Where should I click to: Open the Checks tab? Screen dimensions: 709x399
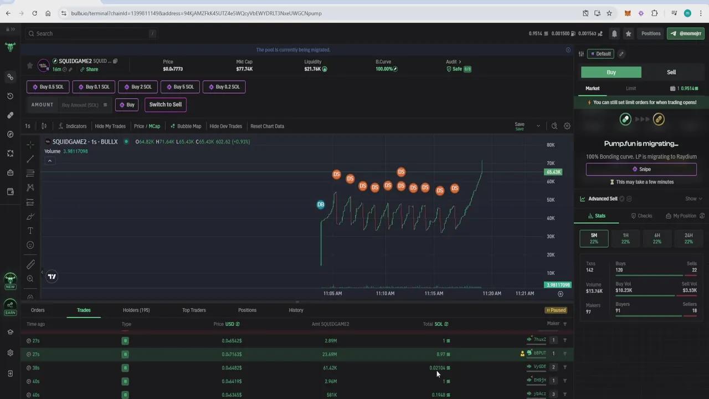(641, 216)
